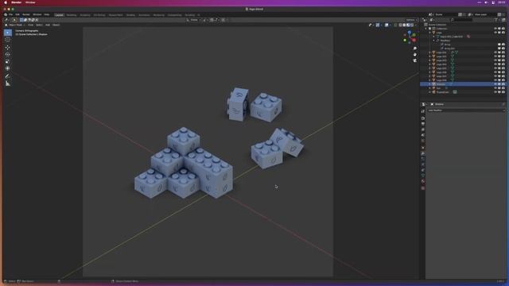Viewport: 509px width, 286px height.
Task: Click the View Layer name field
Action: point(485,14)
